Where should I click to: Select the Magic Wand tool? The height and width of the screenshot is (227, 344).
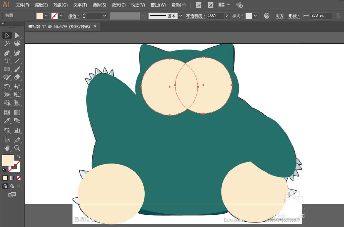7,44
